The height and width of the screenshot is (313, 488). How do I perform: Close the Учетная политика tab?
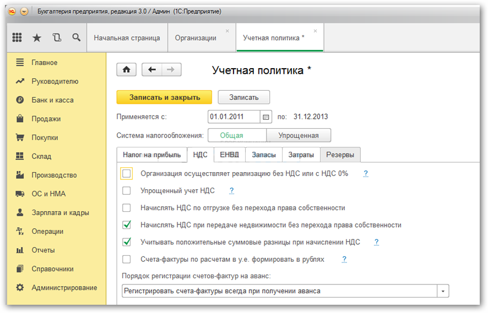[315, 31]
